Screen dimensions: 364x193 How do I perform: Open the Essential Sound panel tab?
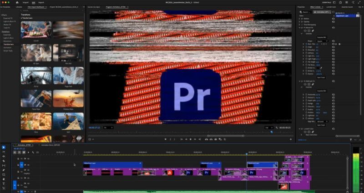point(348,7)
